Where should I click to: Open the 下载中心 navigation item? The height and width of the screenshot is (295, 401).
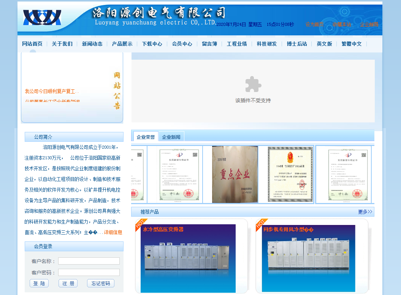tap(152, 44)
